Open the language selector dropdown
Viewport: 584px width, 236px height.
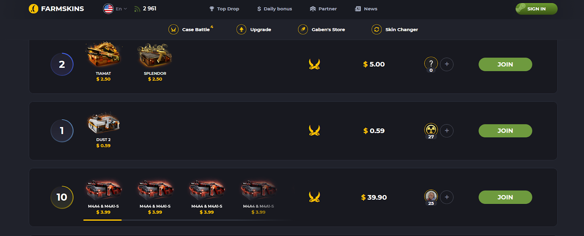tap(115, 9)
